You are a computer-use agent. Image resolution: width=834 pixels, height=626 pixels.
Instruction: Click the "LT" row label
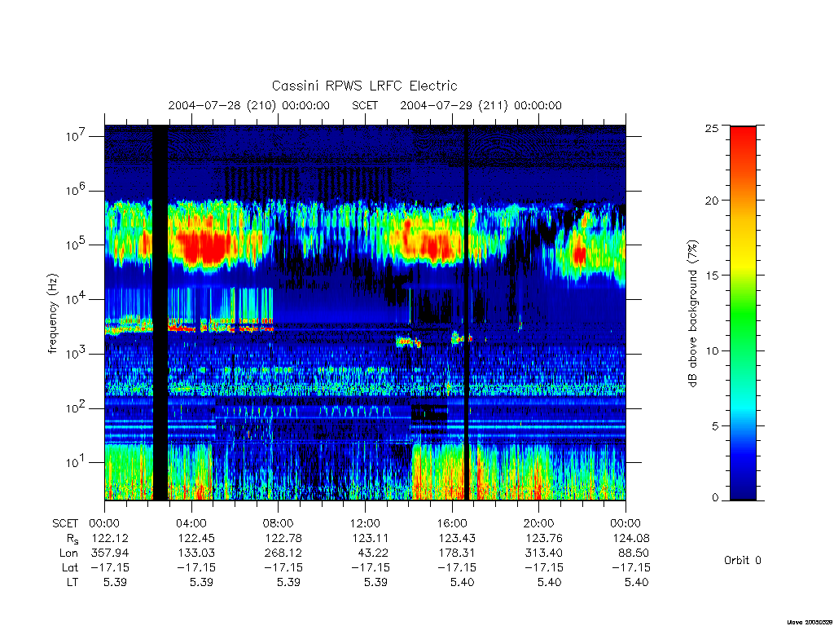click(x=72, y=582)
